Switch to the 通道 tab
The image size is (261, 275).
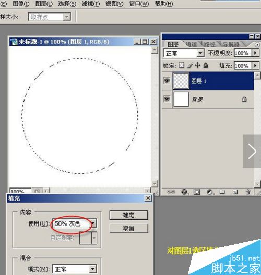point(191,44)
